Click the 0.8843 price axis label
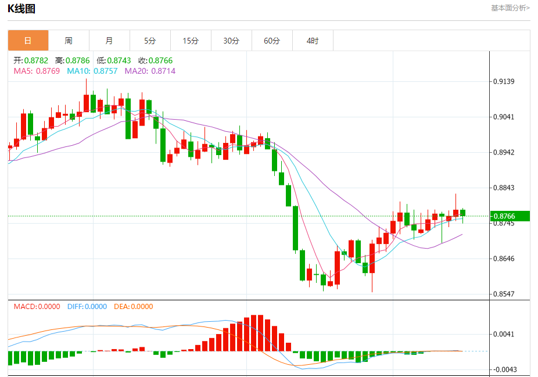Screen dimensions: 538x377 [x=504, y=188]
